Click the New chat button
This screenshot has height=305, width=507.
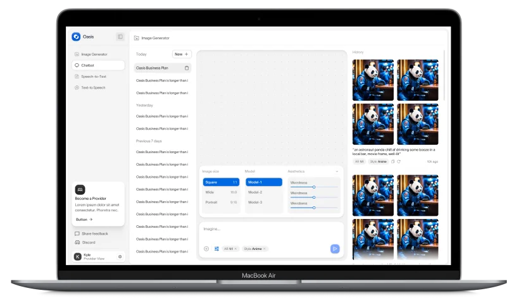(182, 54)
